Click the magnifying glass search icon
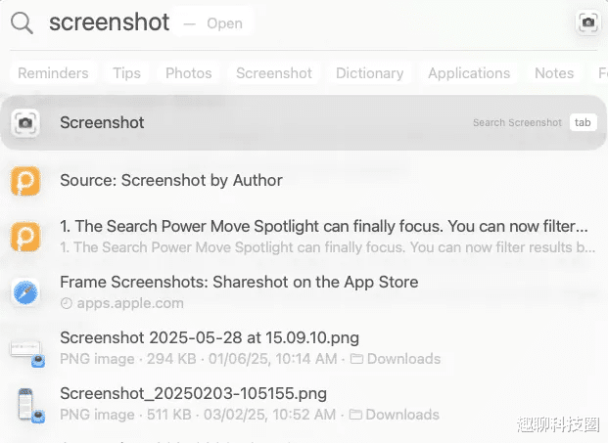This screenshot has width=608, height=443. [23, 23]
